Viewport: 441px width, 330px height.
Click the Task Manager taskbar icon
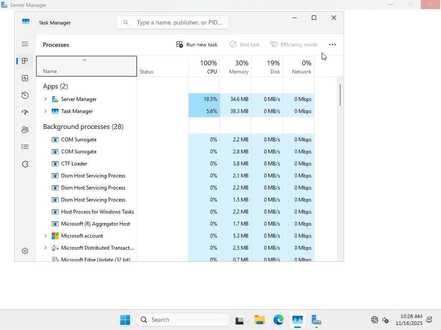tap(297, 320)
